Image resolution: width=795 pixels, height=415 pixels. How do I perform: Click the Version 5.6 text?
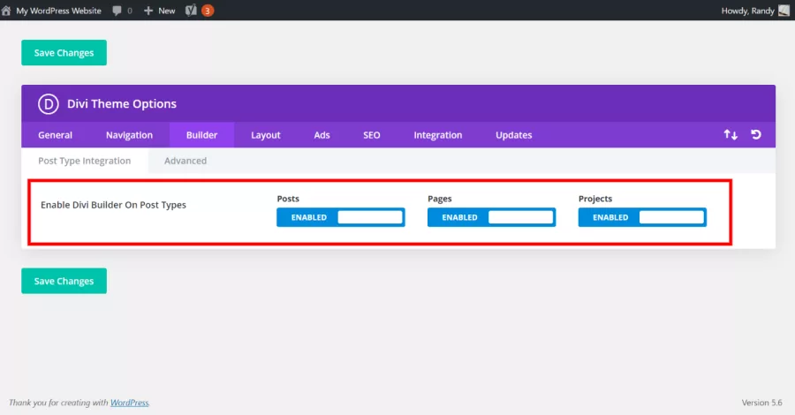[762, 403]
